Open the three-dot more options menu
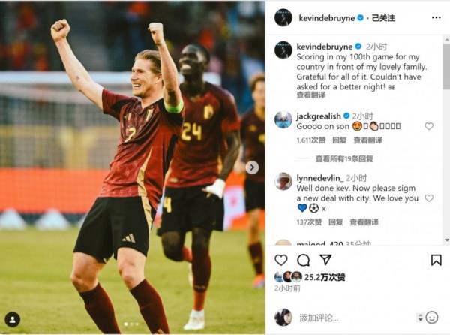 (x=436, y=18)
